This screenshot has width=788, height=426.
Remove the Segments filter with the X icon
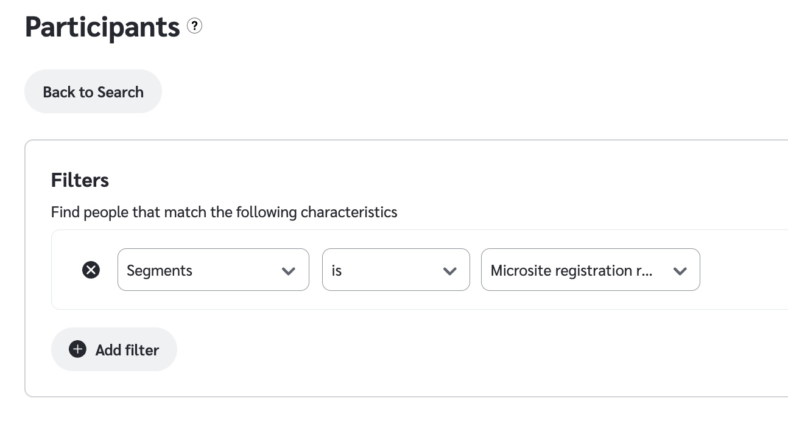(91, 270)
